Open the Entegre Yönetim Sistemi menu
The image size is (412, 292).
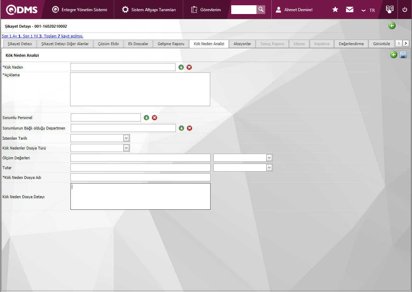80,10
